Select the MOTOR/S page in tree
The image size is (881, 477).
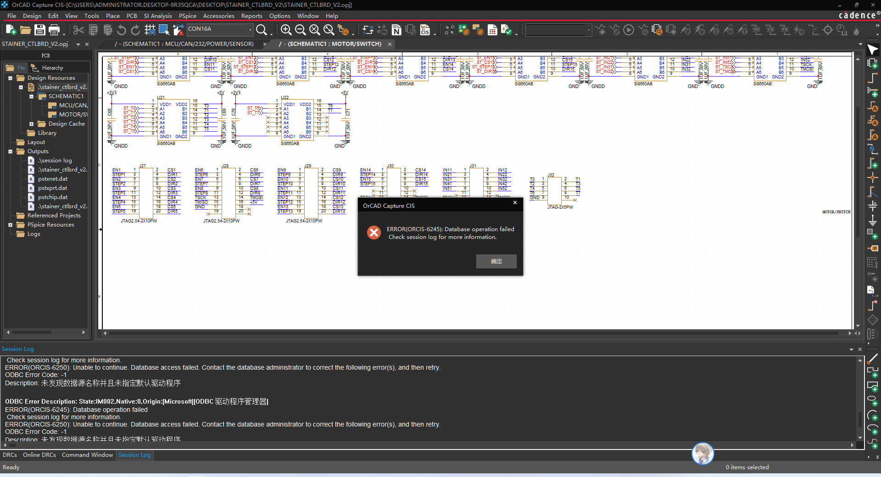click(68, 115)
